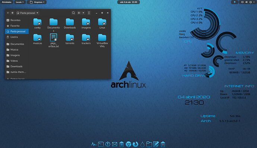Screen dimensions: 257x148
Task: Open Favorito in the sidebar
Action: (17, 26)
